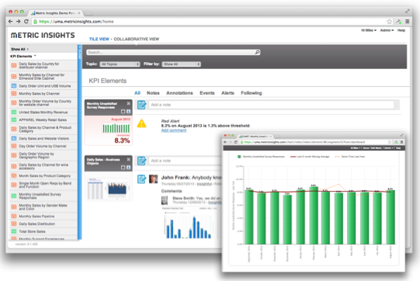Bookmark star in the chart popup window

[x=390, y=142]
